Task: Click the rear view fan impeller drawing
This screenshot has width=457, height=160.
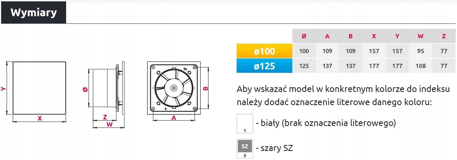Action: pos(174,88)
